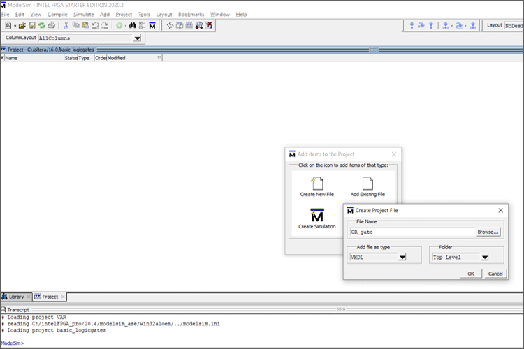Open the Edit menu

(x=20, y=15)
